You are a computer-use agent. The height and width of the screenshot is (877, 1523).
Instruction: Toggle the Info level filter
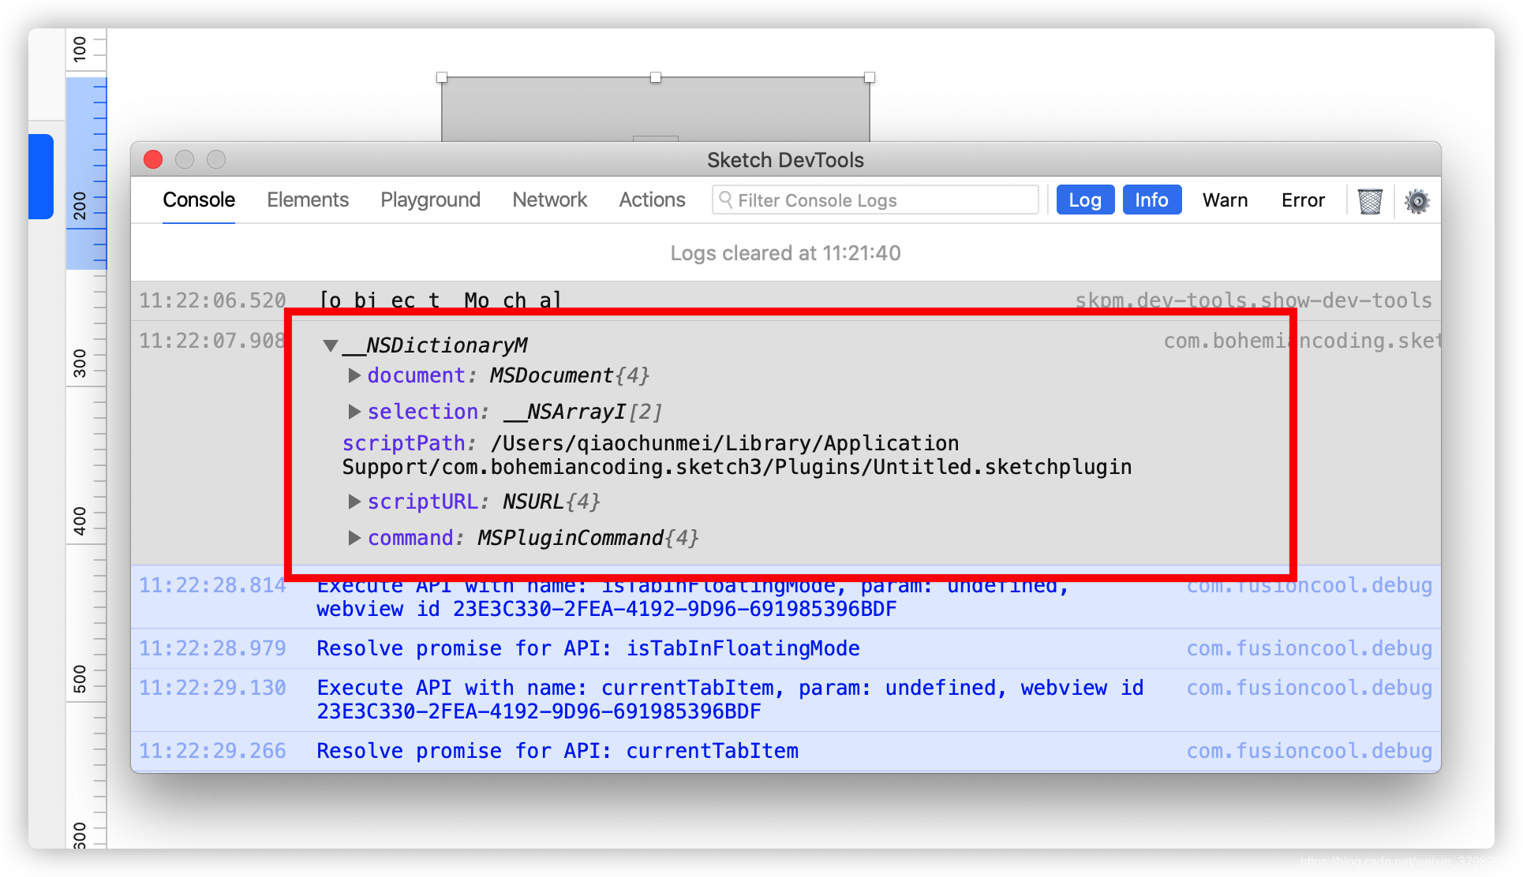tap(1151, 200)
